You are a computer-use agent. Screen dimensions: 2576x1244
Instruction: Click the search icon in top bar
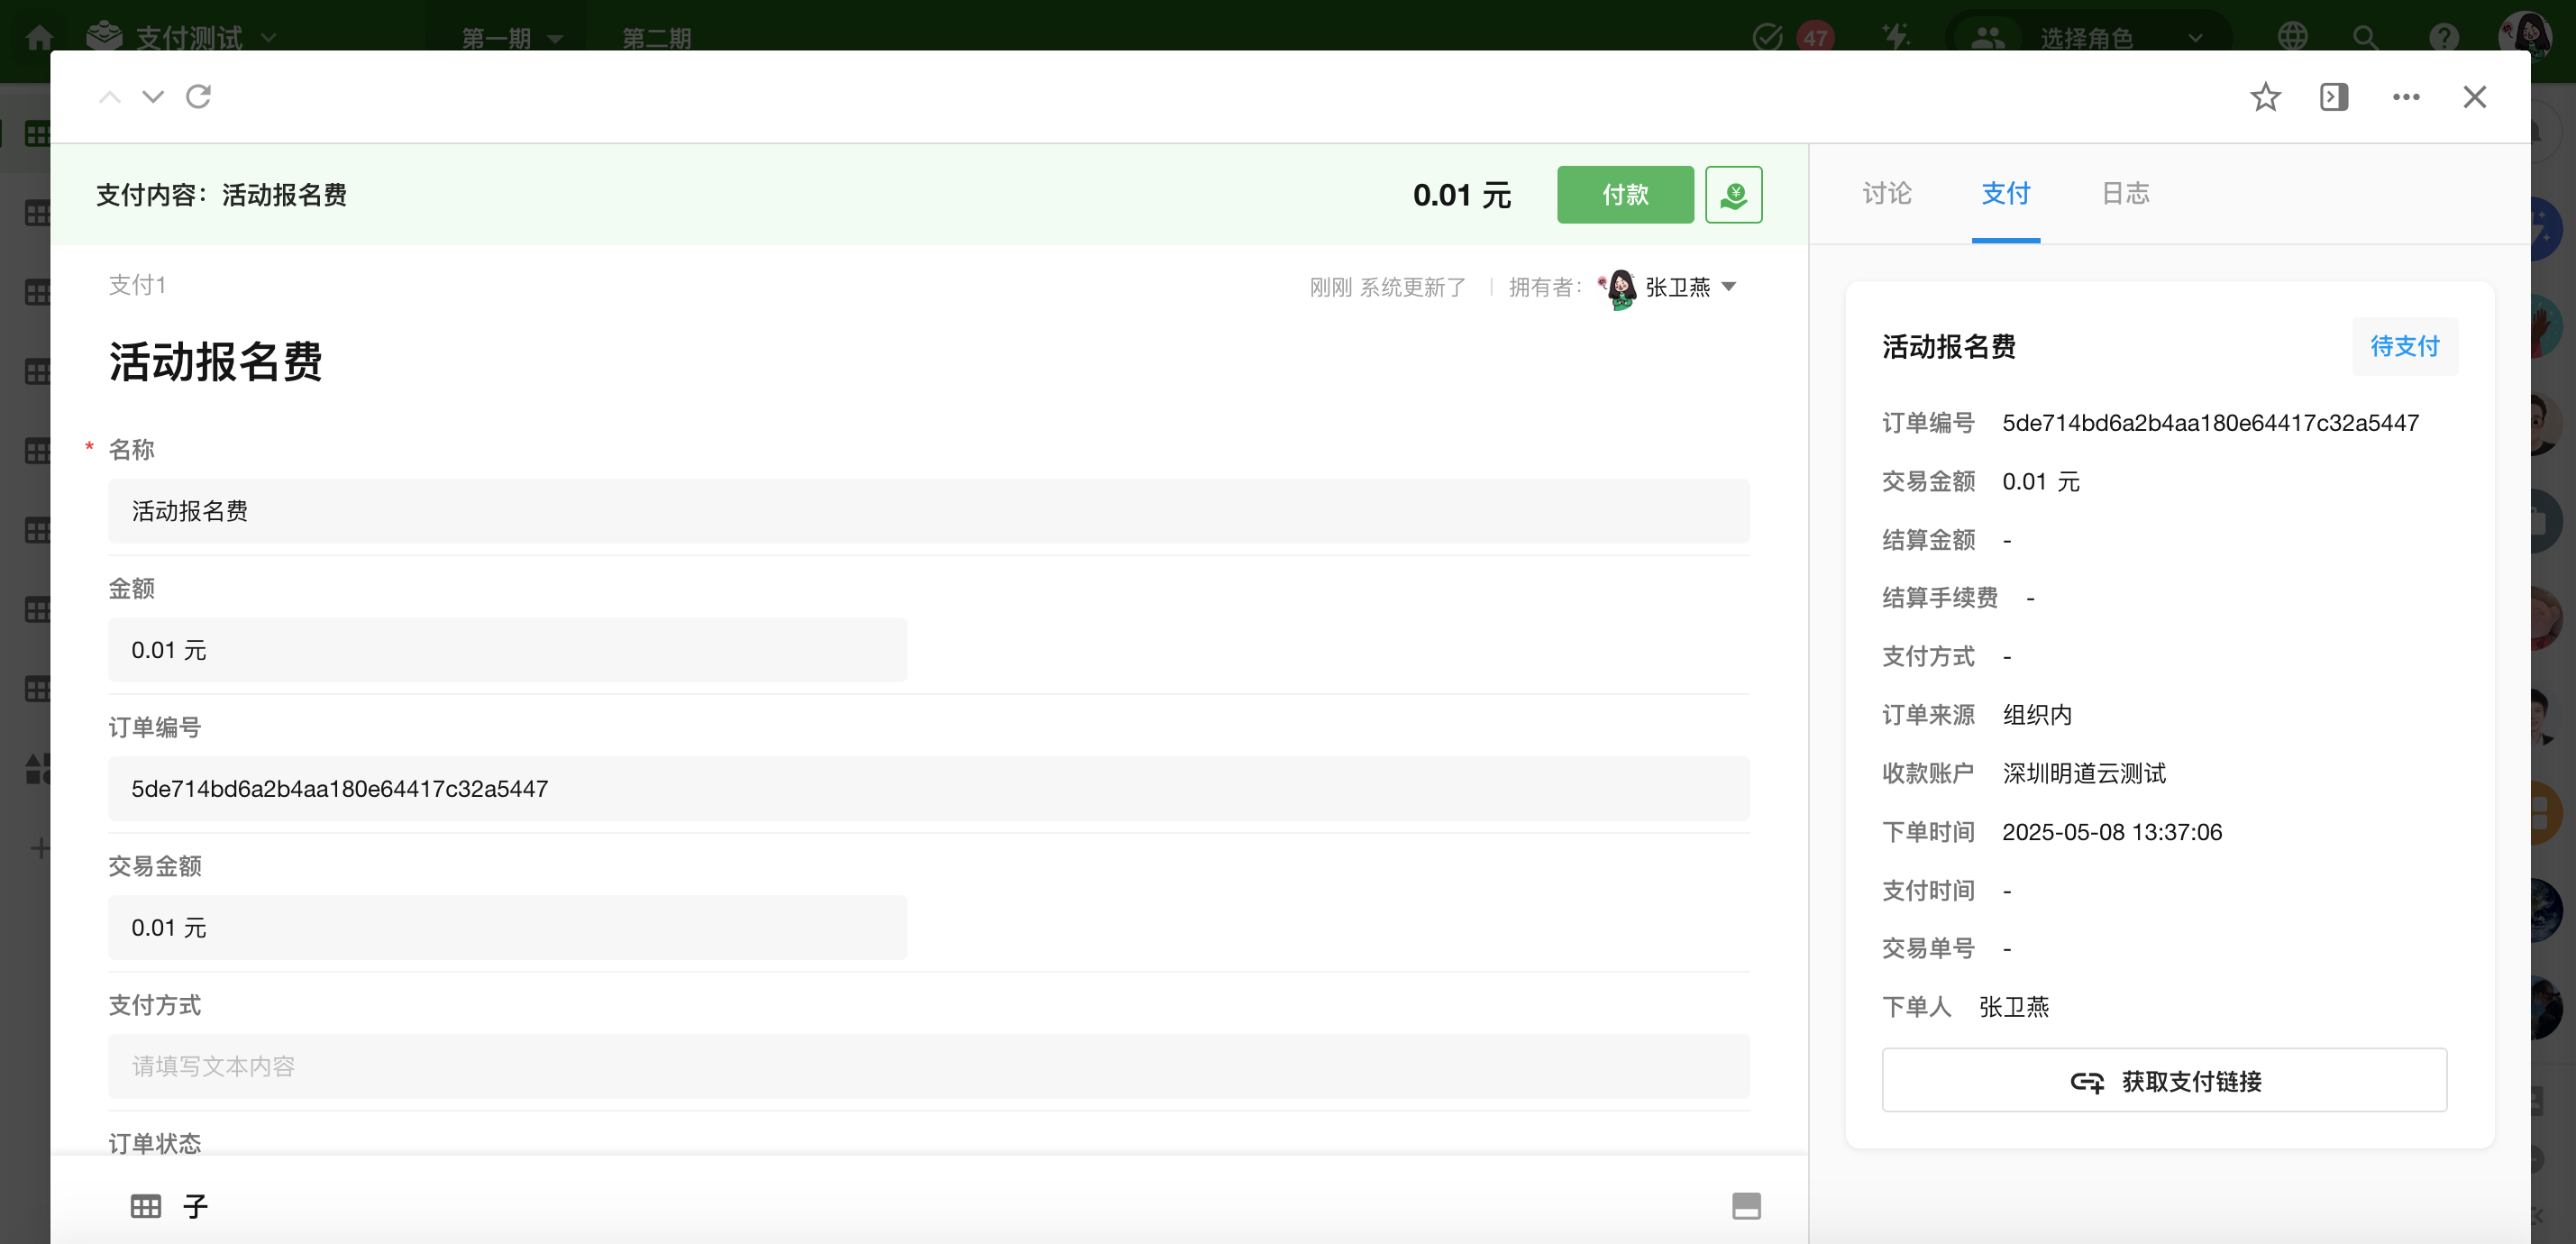(2365, 38)
